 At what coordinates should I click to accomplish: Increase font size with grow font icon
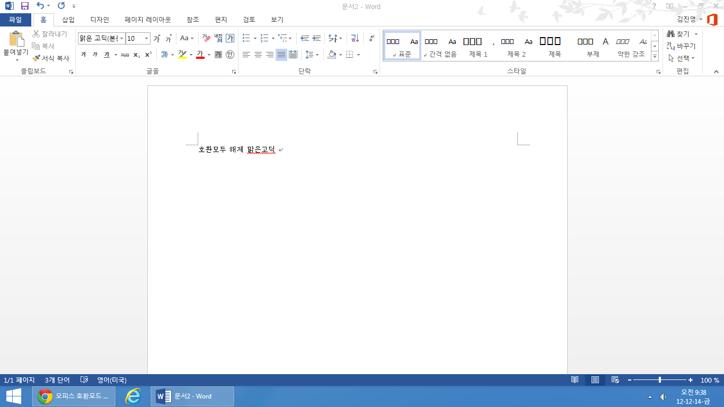pos(157,38)
